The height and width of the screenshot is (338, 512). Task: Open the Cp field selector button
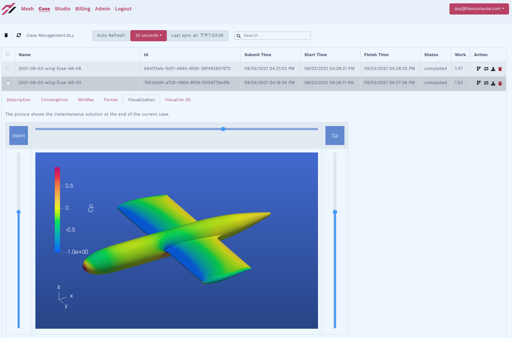335,136
